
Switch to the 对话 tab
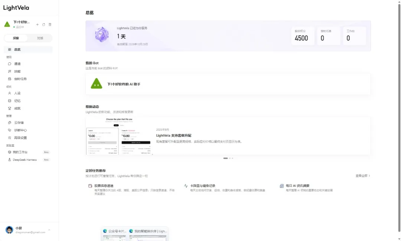40,38
